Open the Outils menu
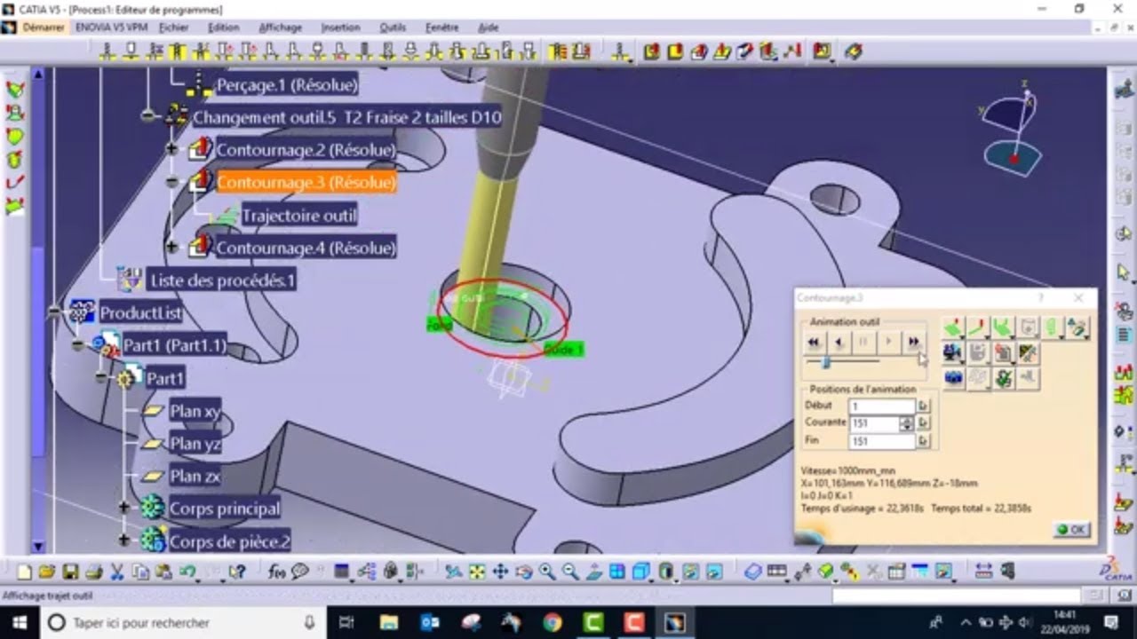This screenshot has height=639, width=1137. (392, 28)
